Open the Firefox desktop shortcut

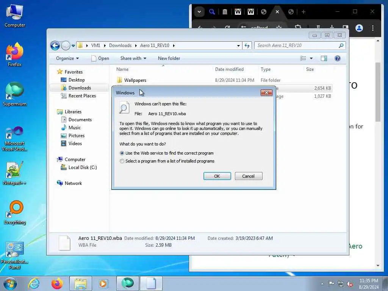point(15,55)
